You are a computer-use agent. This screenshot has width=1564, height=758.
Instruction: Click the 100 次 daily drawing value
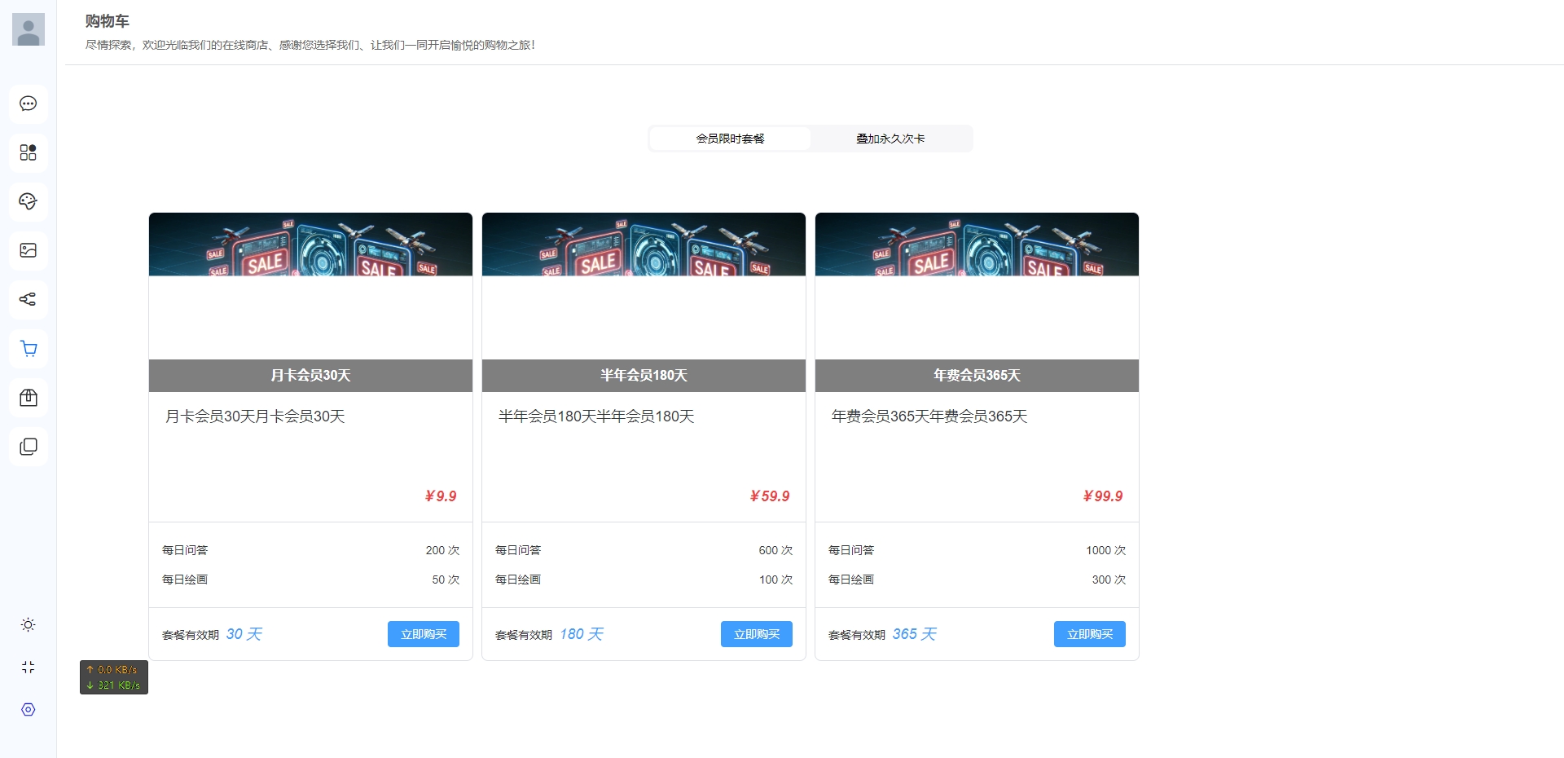775,580
